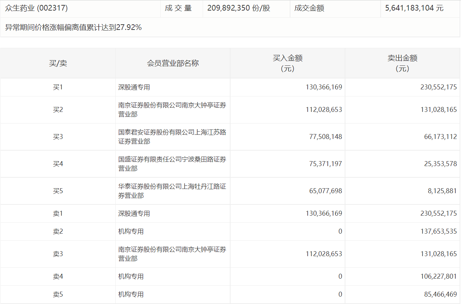
Task: Select the 买1 row label
Action: [58, 87]
